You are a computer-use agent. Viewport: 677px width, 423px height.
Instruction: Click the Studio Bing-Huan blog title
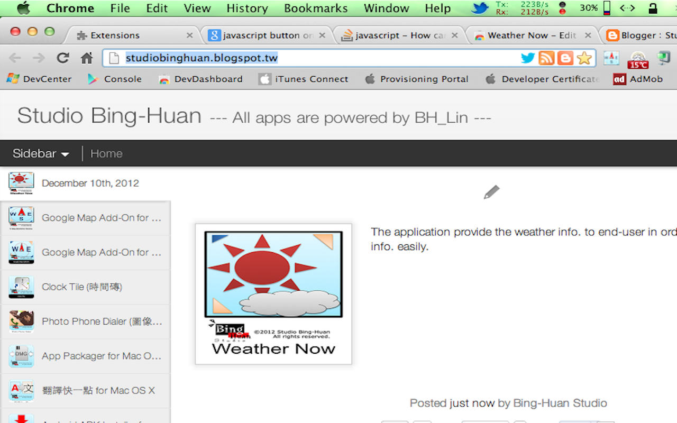coord(109,116)
